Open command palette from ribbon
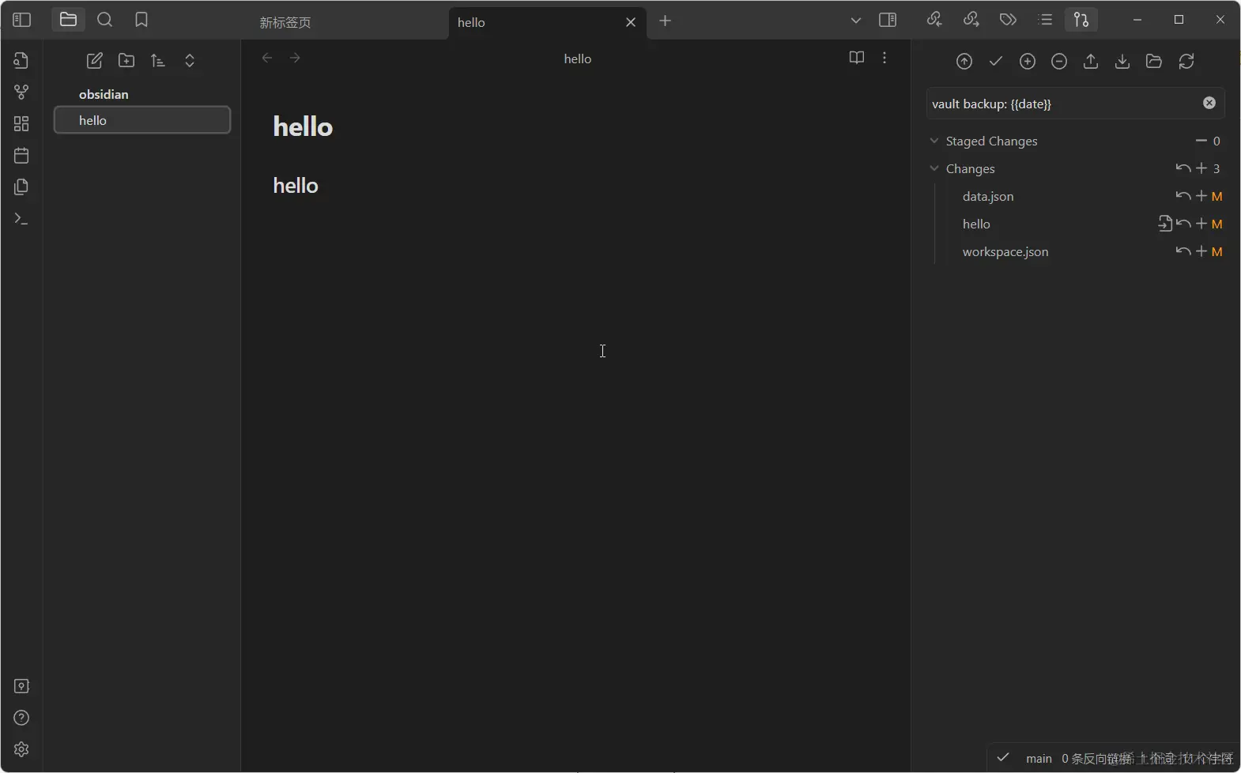1241x773 pixels. point(21,219)
